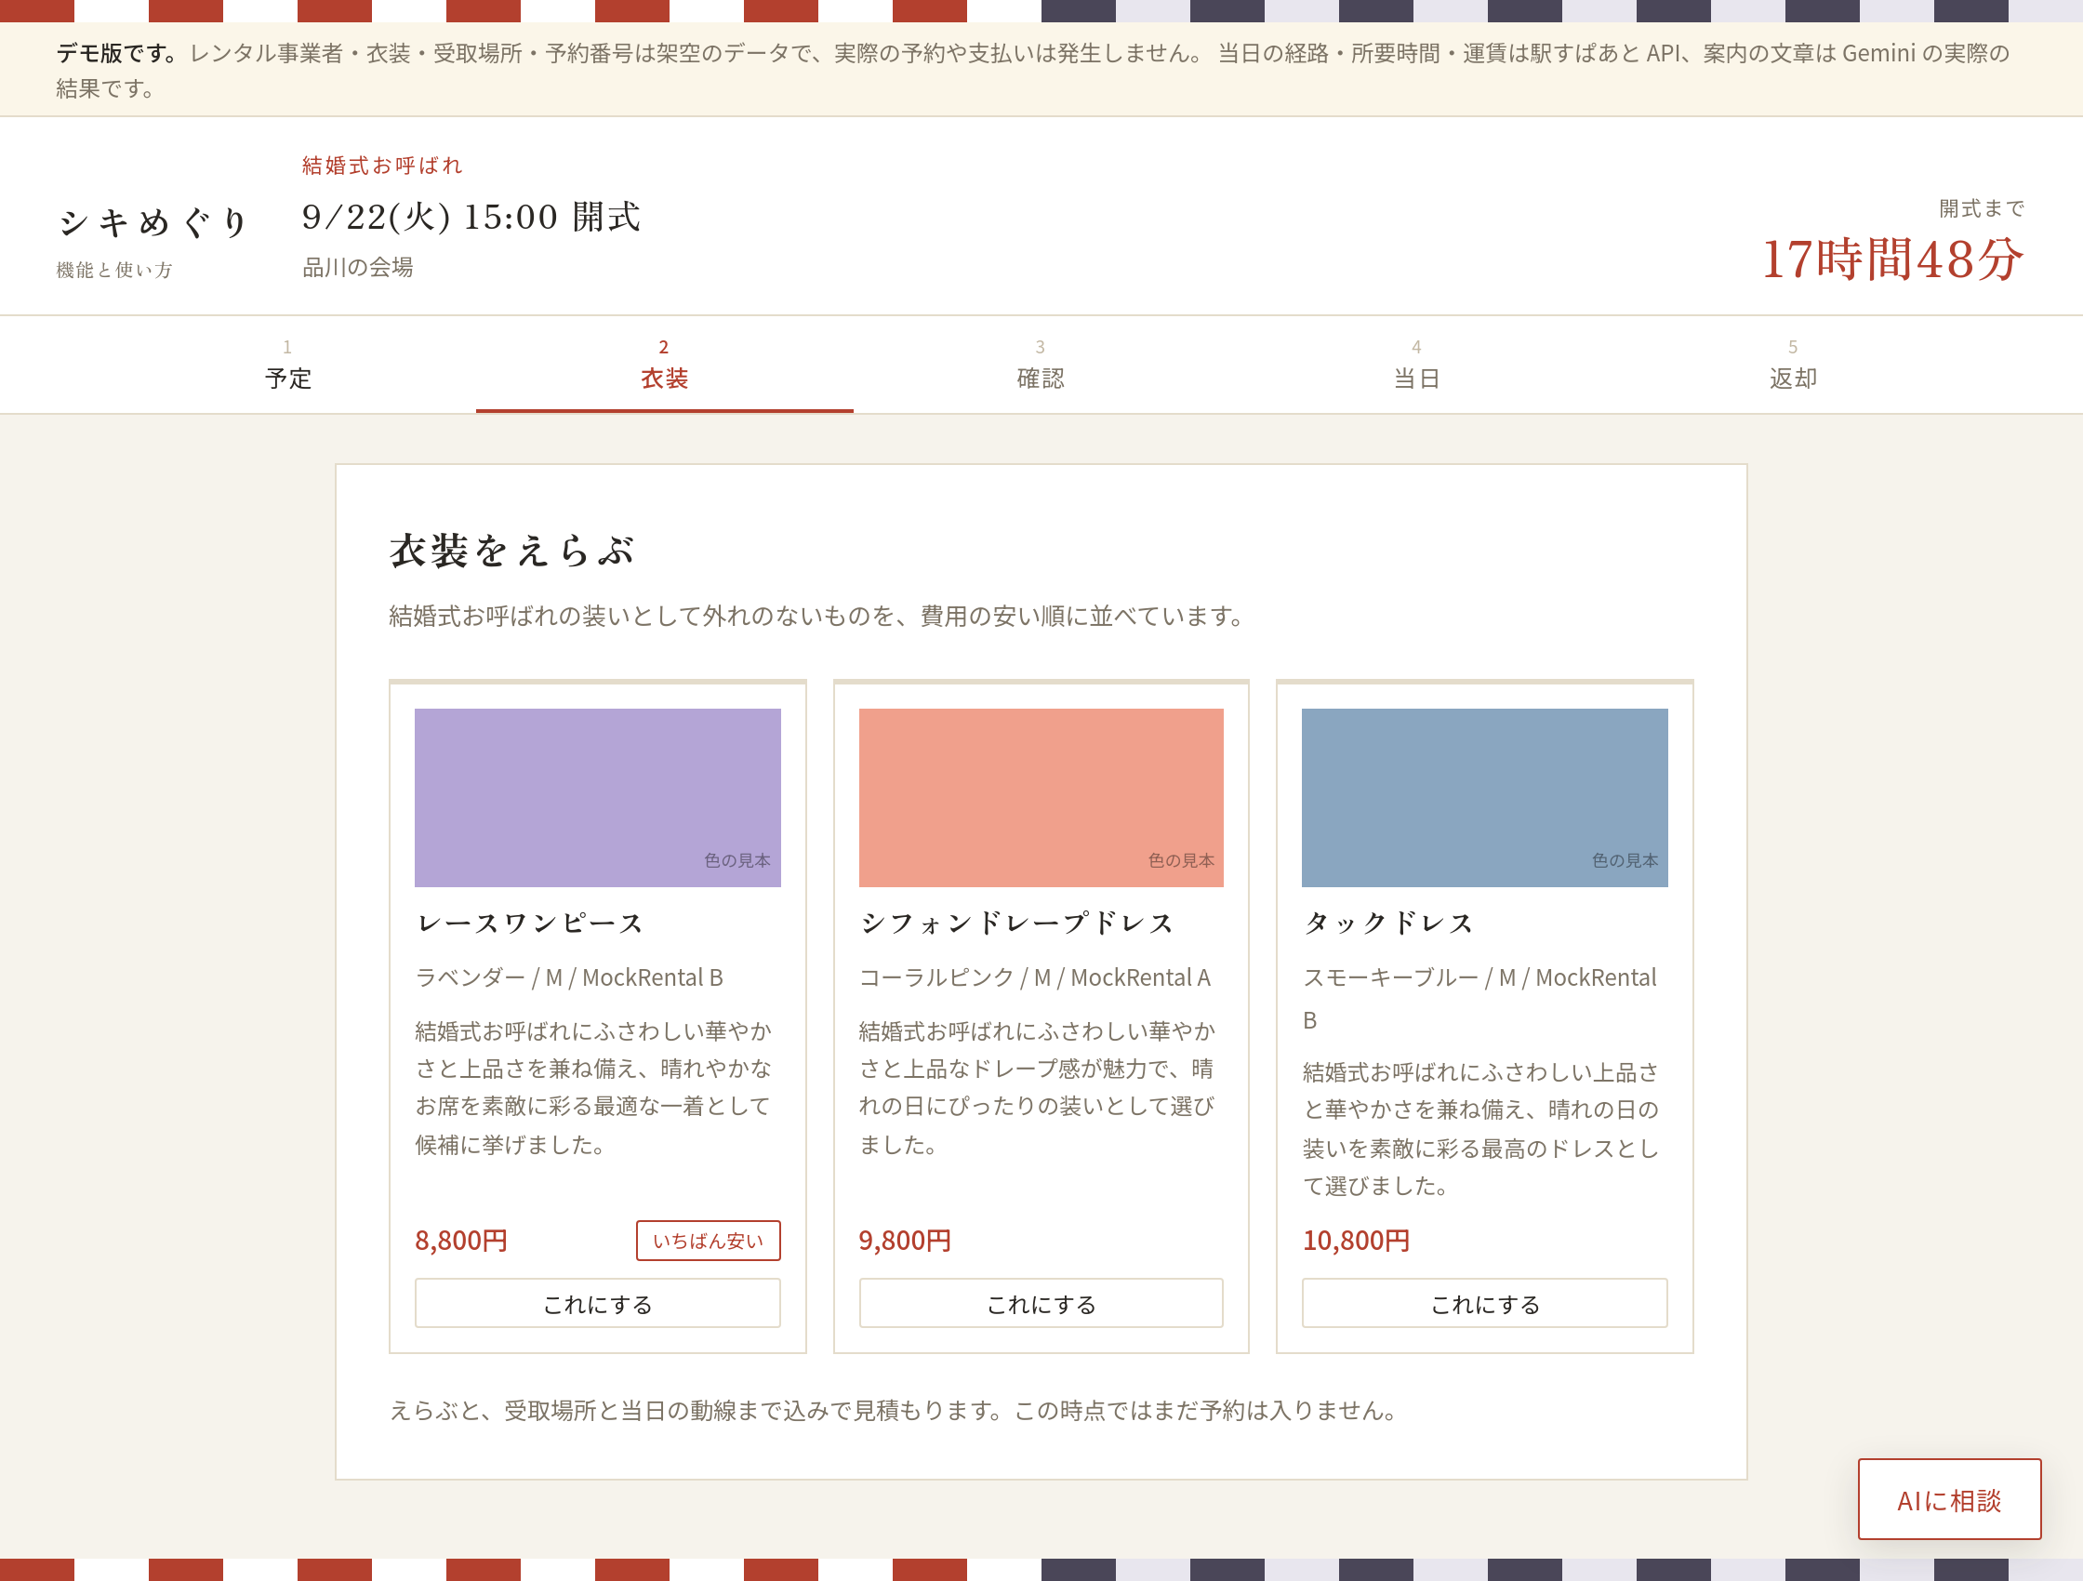Click the シフォンドレープドレス title
The height and width of the screenshot is (1581, 2083).
1017,923
